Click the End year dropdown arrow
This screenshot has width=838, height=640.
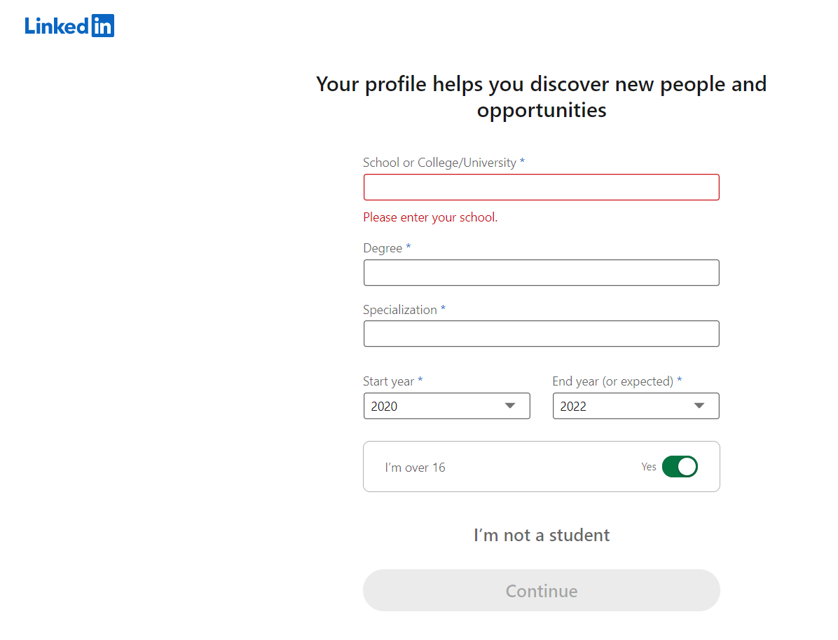699,406
